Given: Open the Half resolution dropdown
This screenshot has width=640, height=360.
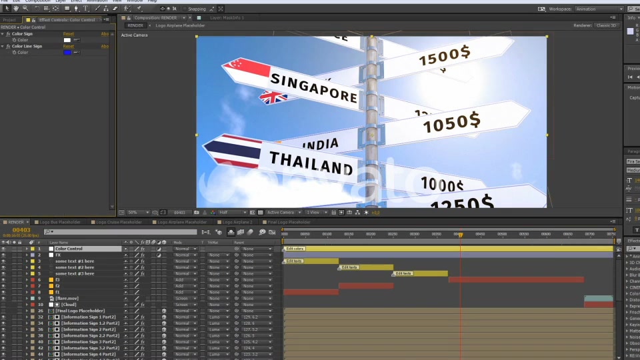Looking at the screenshot, I should point(233,212).
